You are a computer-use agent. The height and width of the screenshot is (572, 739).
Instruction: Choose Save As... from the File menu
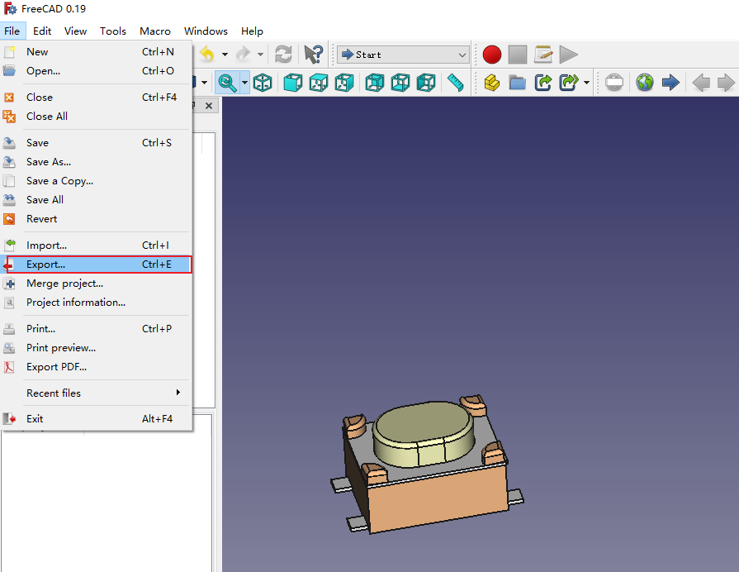click(96, 162)
